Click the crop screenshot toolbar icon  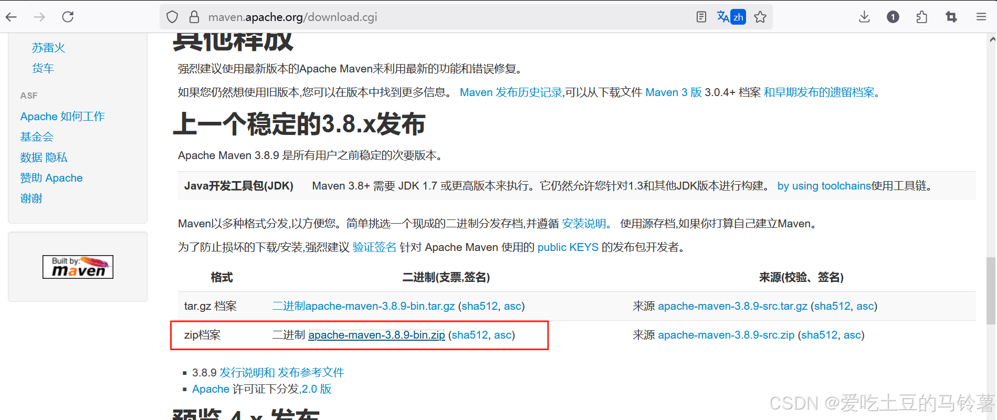[x=951, y=17]
